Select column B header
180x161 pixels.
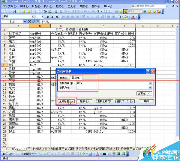click(x=40, y=26)
